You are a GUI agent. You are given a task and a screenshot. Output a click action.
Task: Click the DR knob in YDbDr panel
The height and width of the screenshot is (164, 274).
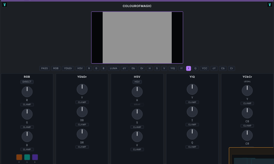click(x=82, y=134)
